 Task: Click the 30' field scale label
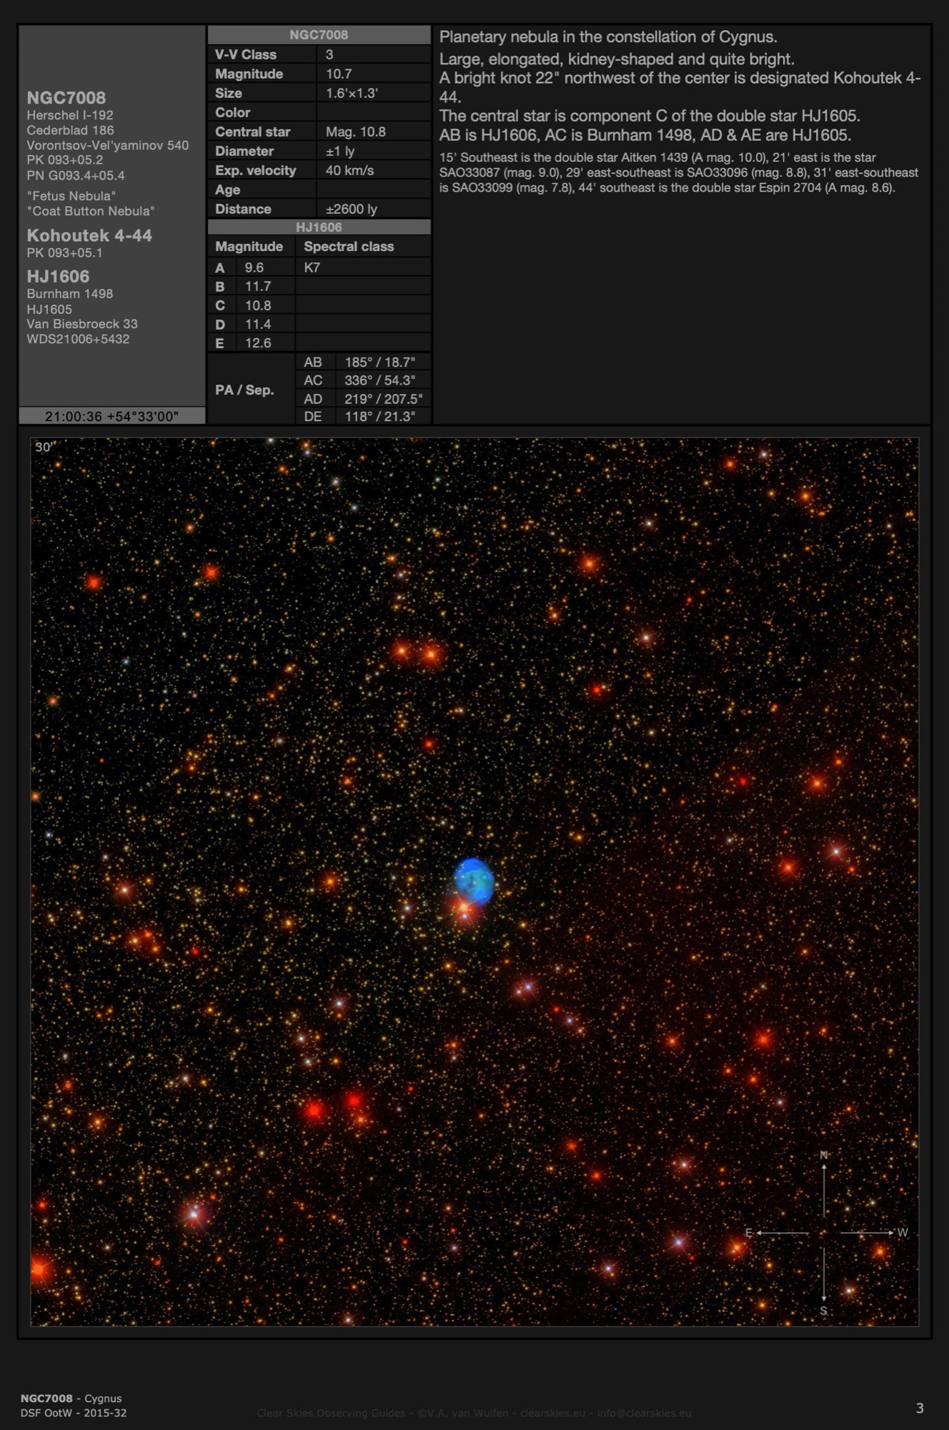coord(44,448)
